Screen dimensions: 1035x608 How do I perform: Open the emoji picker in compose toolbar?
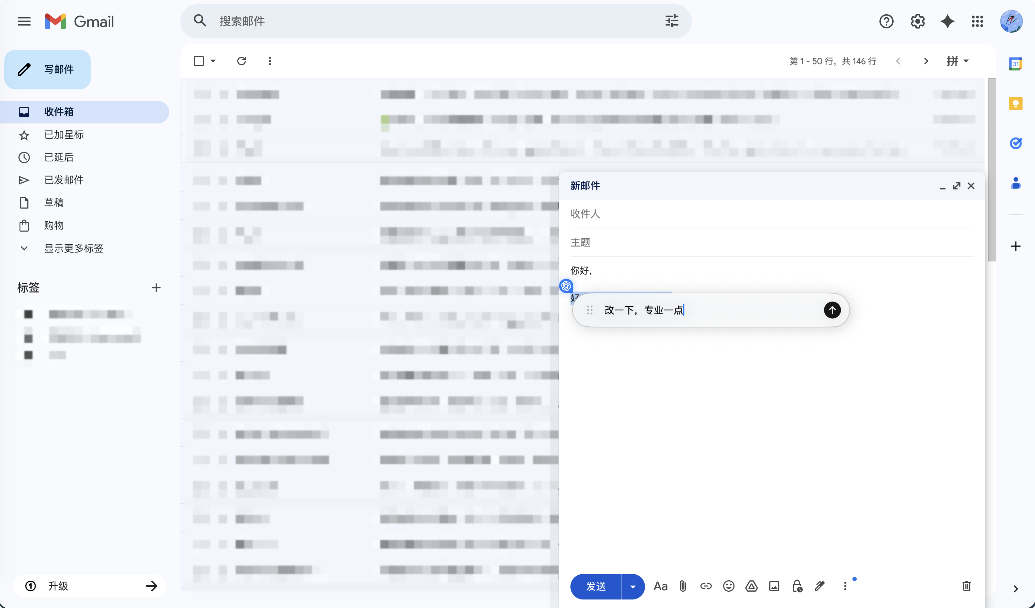728,586
